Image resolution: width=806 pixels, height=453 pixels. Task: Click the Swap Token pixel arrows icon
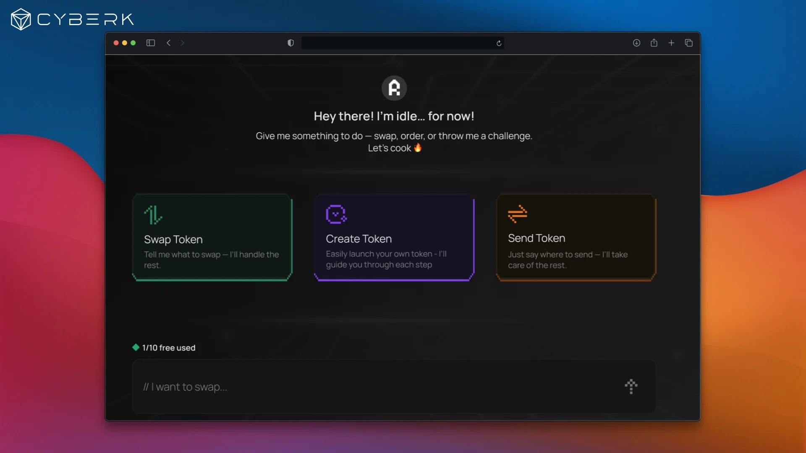tap(152, 214)
